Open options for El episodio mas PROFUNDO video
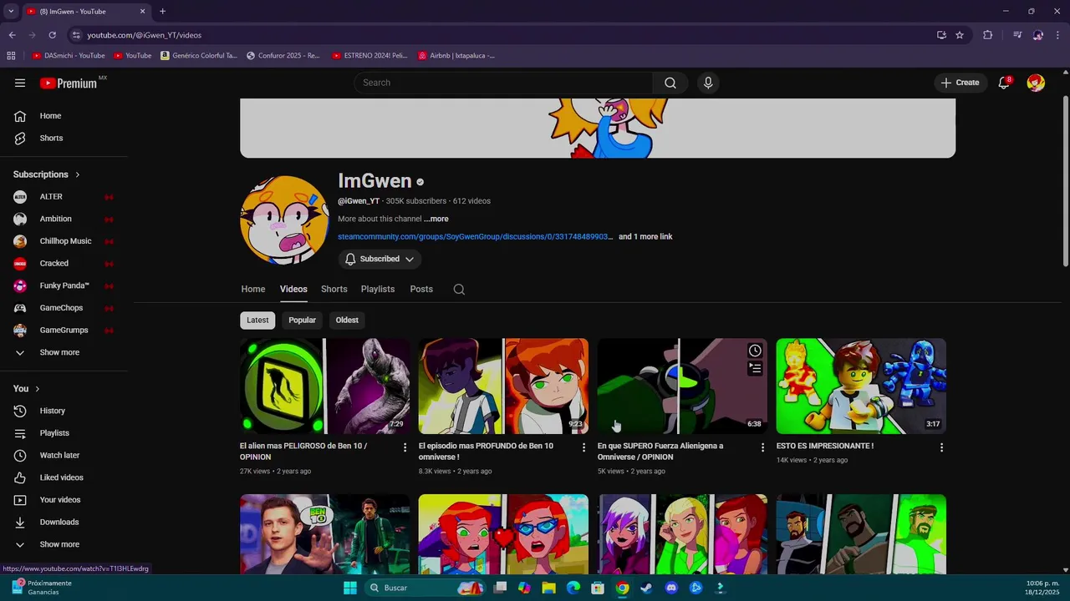This screenshot has height=601, width=1070. 584,447
